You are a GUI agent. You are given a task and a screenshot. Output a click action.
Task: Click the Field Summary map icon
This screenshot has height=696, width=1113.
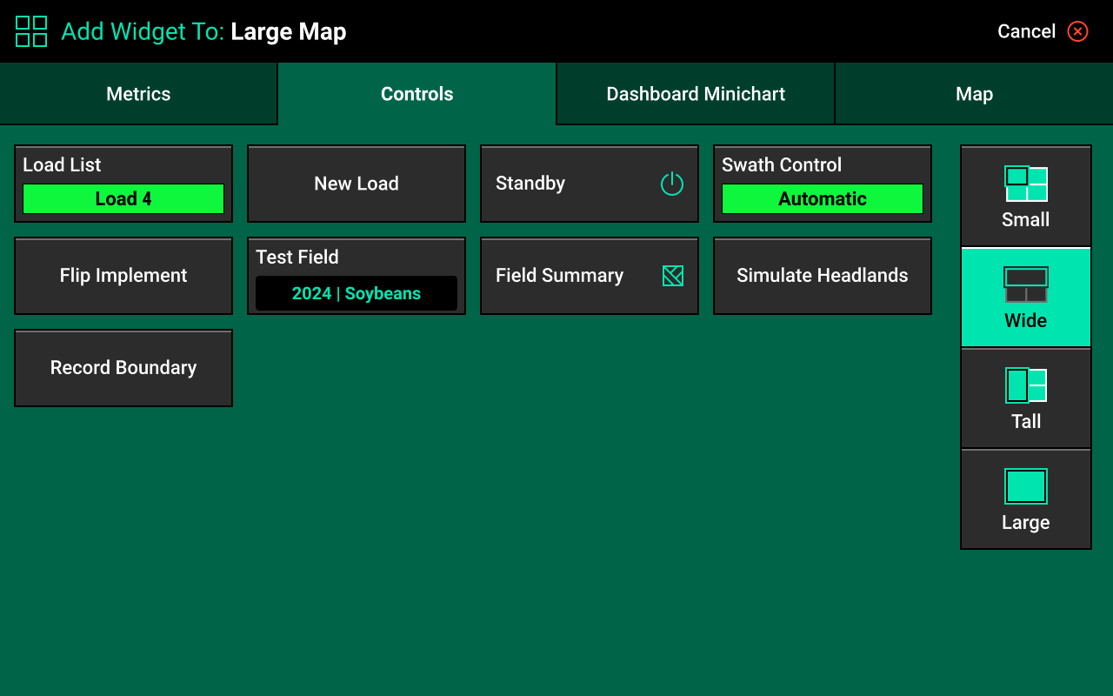672,276
